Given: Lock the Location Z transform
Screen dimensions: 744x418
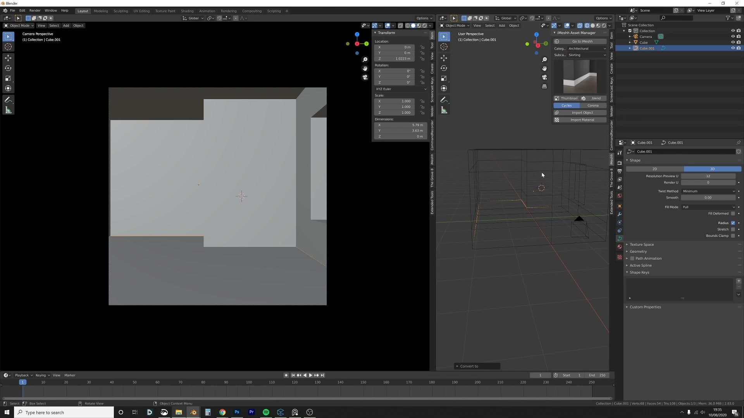Looking at the screenshot, I should [x=422, y=59].
